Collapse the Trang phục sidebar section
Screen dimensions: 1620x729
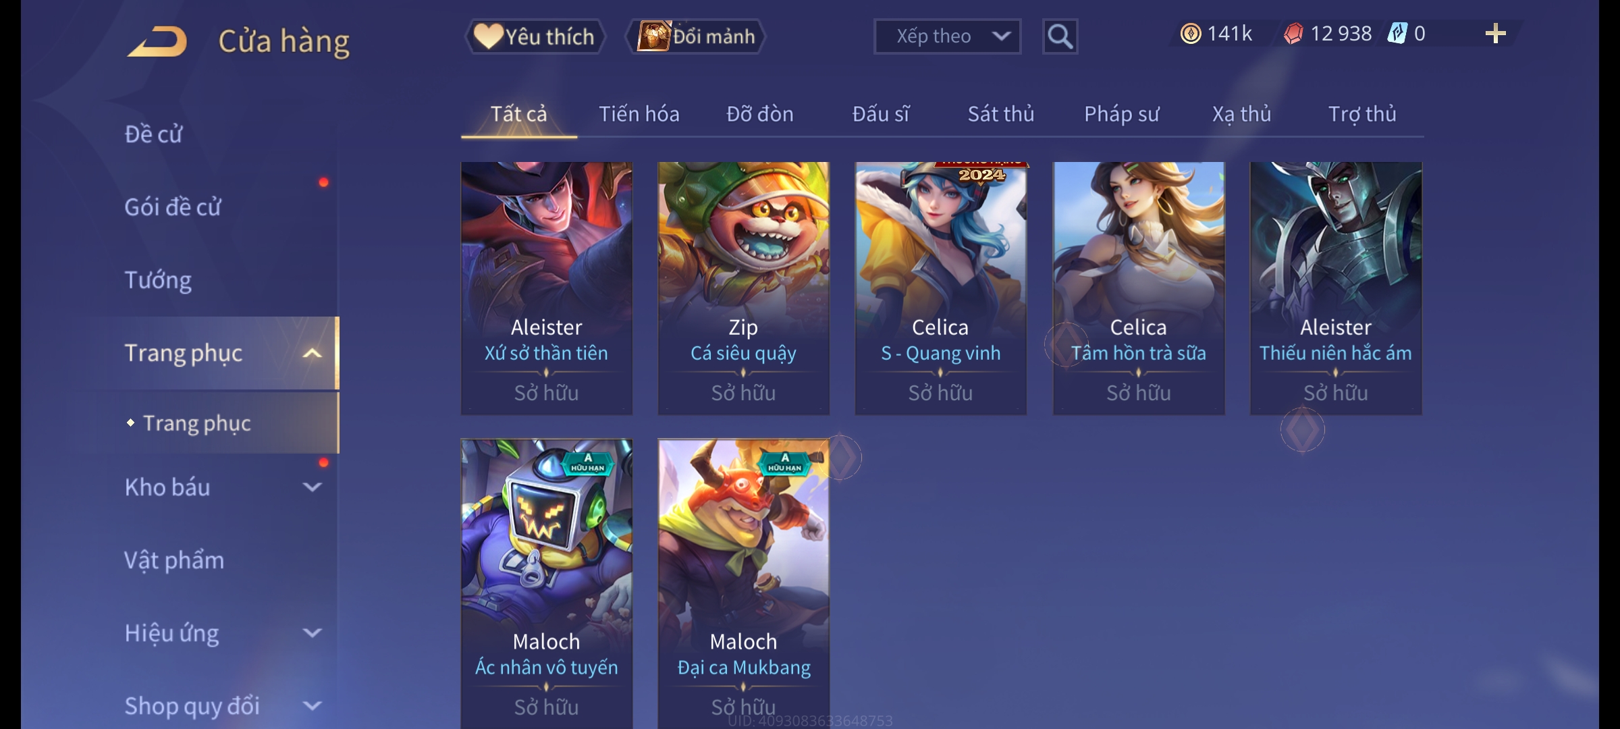pos(312,353)
